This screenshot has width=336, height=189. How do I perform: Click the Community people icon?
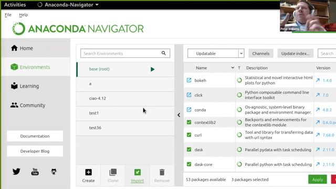point(14,105)
